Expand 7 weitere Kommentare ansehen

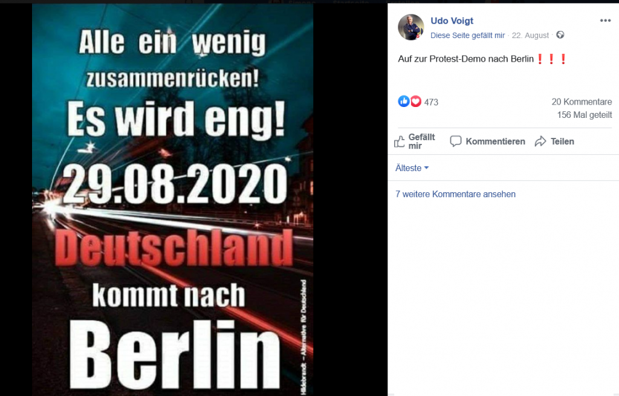[x=456, y=194]
